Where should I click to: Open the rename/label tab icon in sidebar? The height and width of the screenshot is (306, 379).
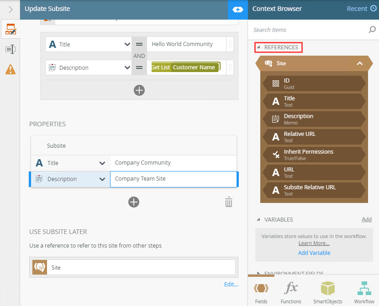[x=11, y=49]
